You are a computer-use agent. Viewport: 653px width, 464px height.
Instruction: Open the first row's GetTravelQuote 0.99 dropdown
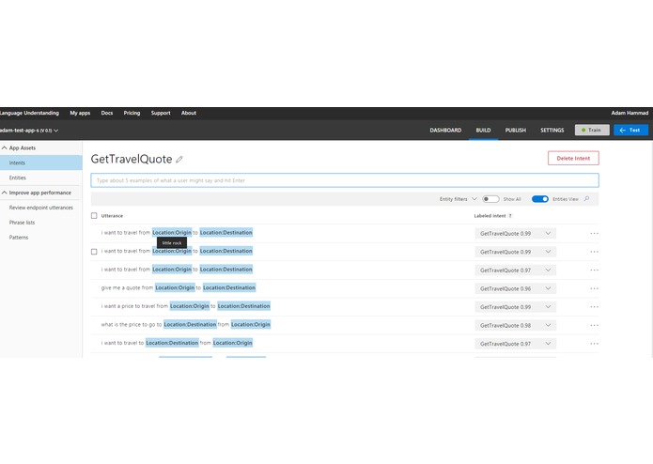(515, 234)
